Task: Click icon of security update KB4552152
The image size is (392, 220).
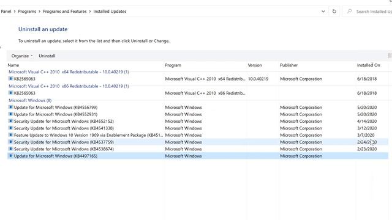Action: 10,121
